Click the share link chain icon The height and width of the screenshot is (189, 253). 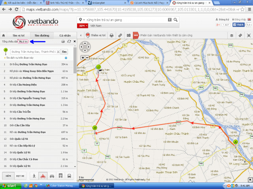click(120, 35)
